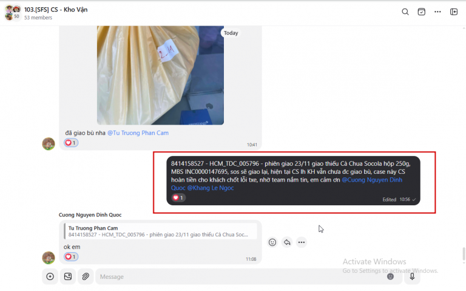Open the @Khang Le Ngoc mention

pos(211,188)
